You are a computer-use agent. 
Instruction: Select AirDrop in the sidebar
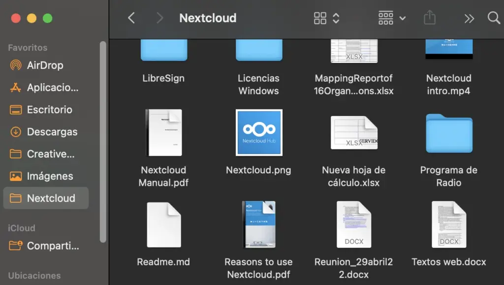(x=44, y=65)
